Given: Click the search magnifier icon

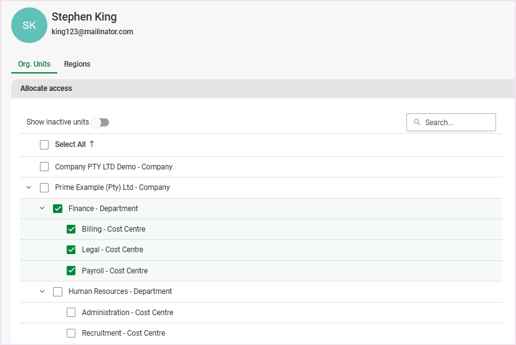Looking at the screenshot, I should click(417, 123).
